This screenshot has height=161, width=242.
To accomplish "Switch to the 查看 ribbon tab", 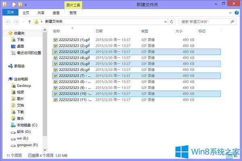I will [x=56, y=12].
